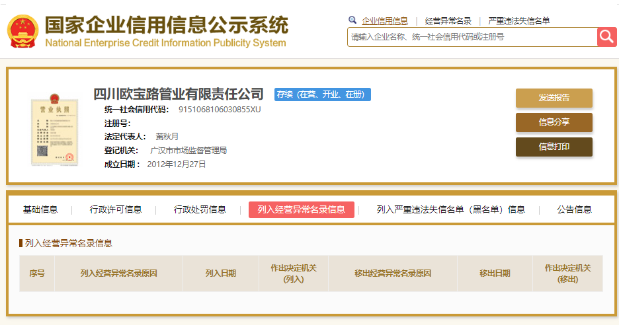The image size is (619, 325).
Task: Click the company name 四川欧宝路管业有限责任公司
Action: pos(179,94)
